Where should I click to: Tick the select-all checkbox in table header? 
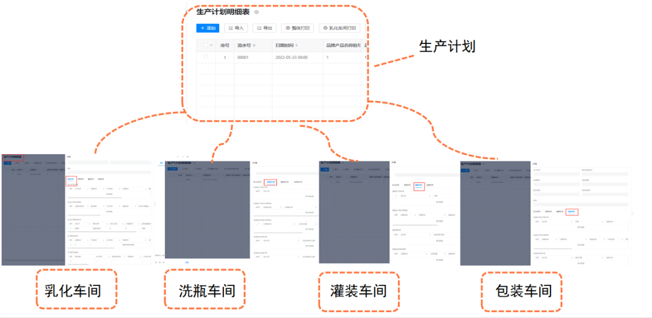(x=205, y=45)
